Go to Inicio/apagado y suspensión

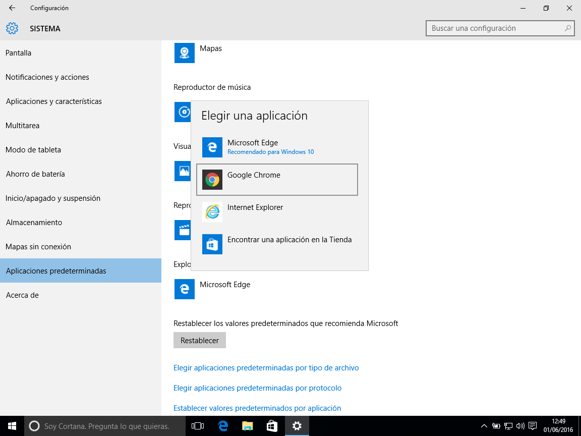click(x=81, y=198)
